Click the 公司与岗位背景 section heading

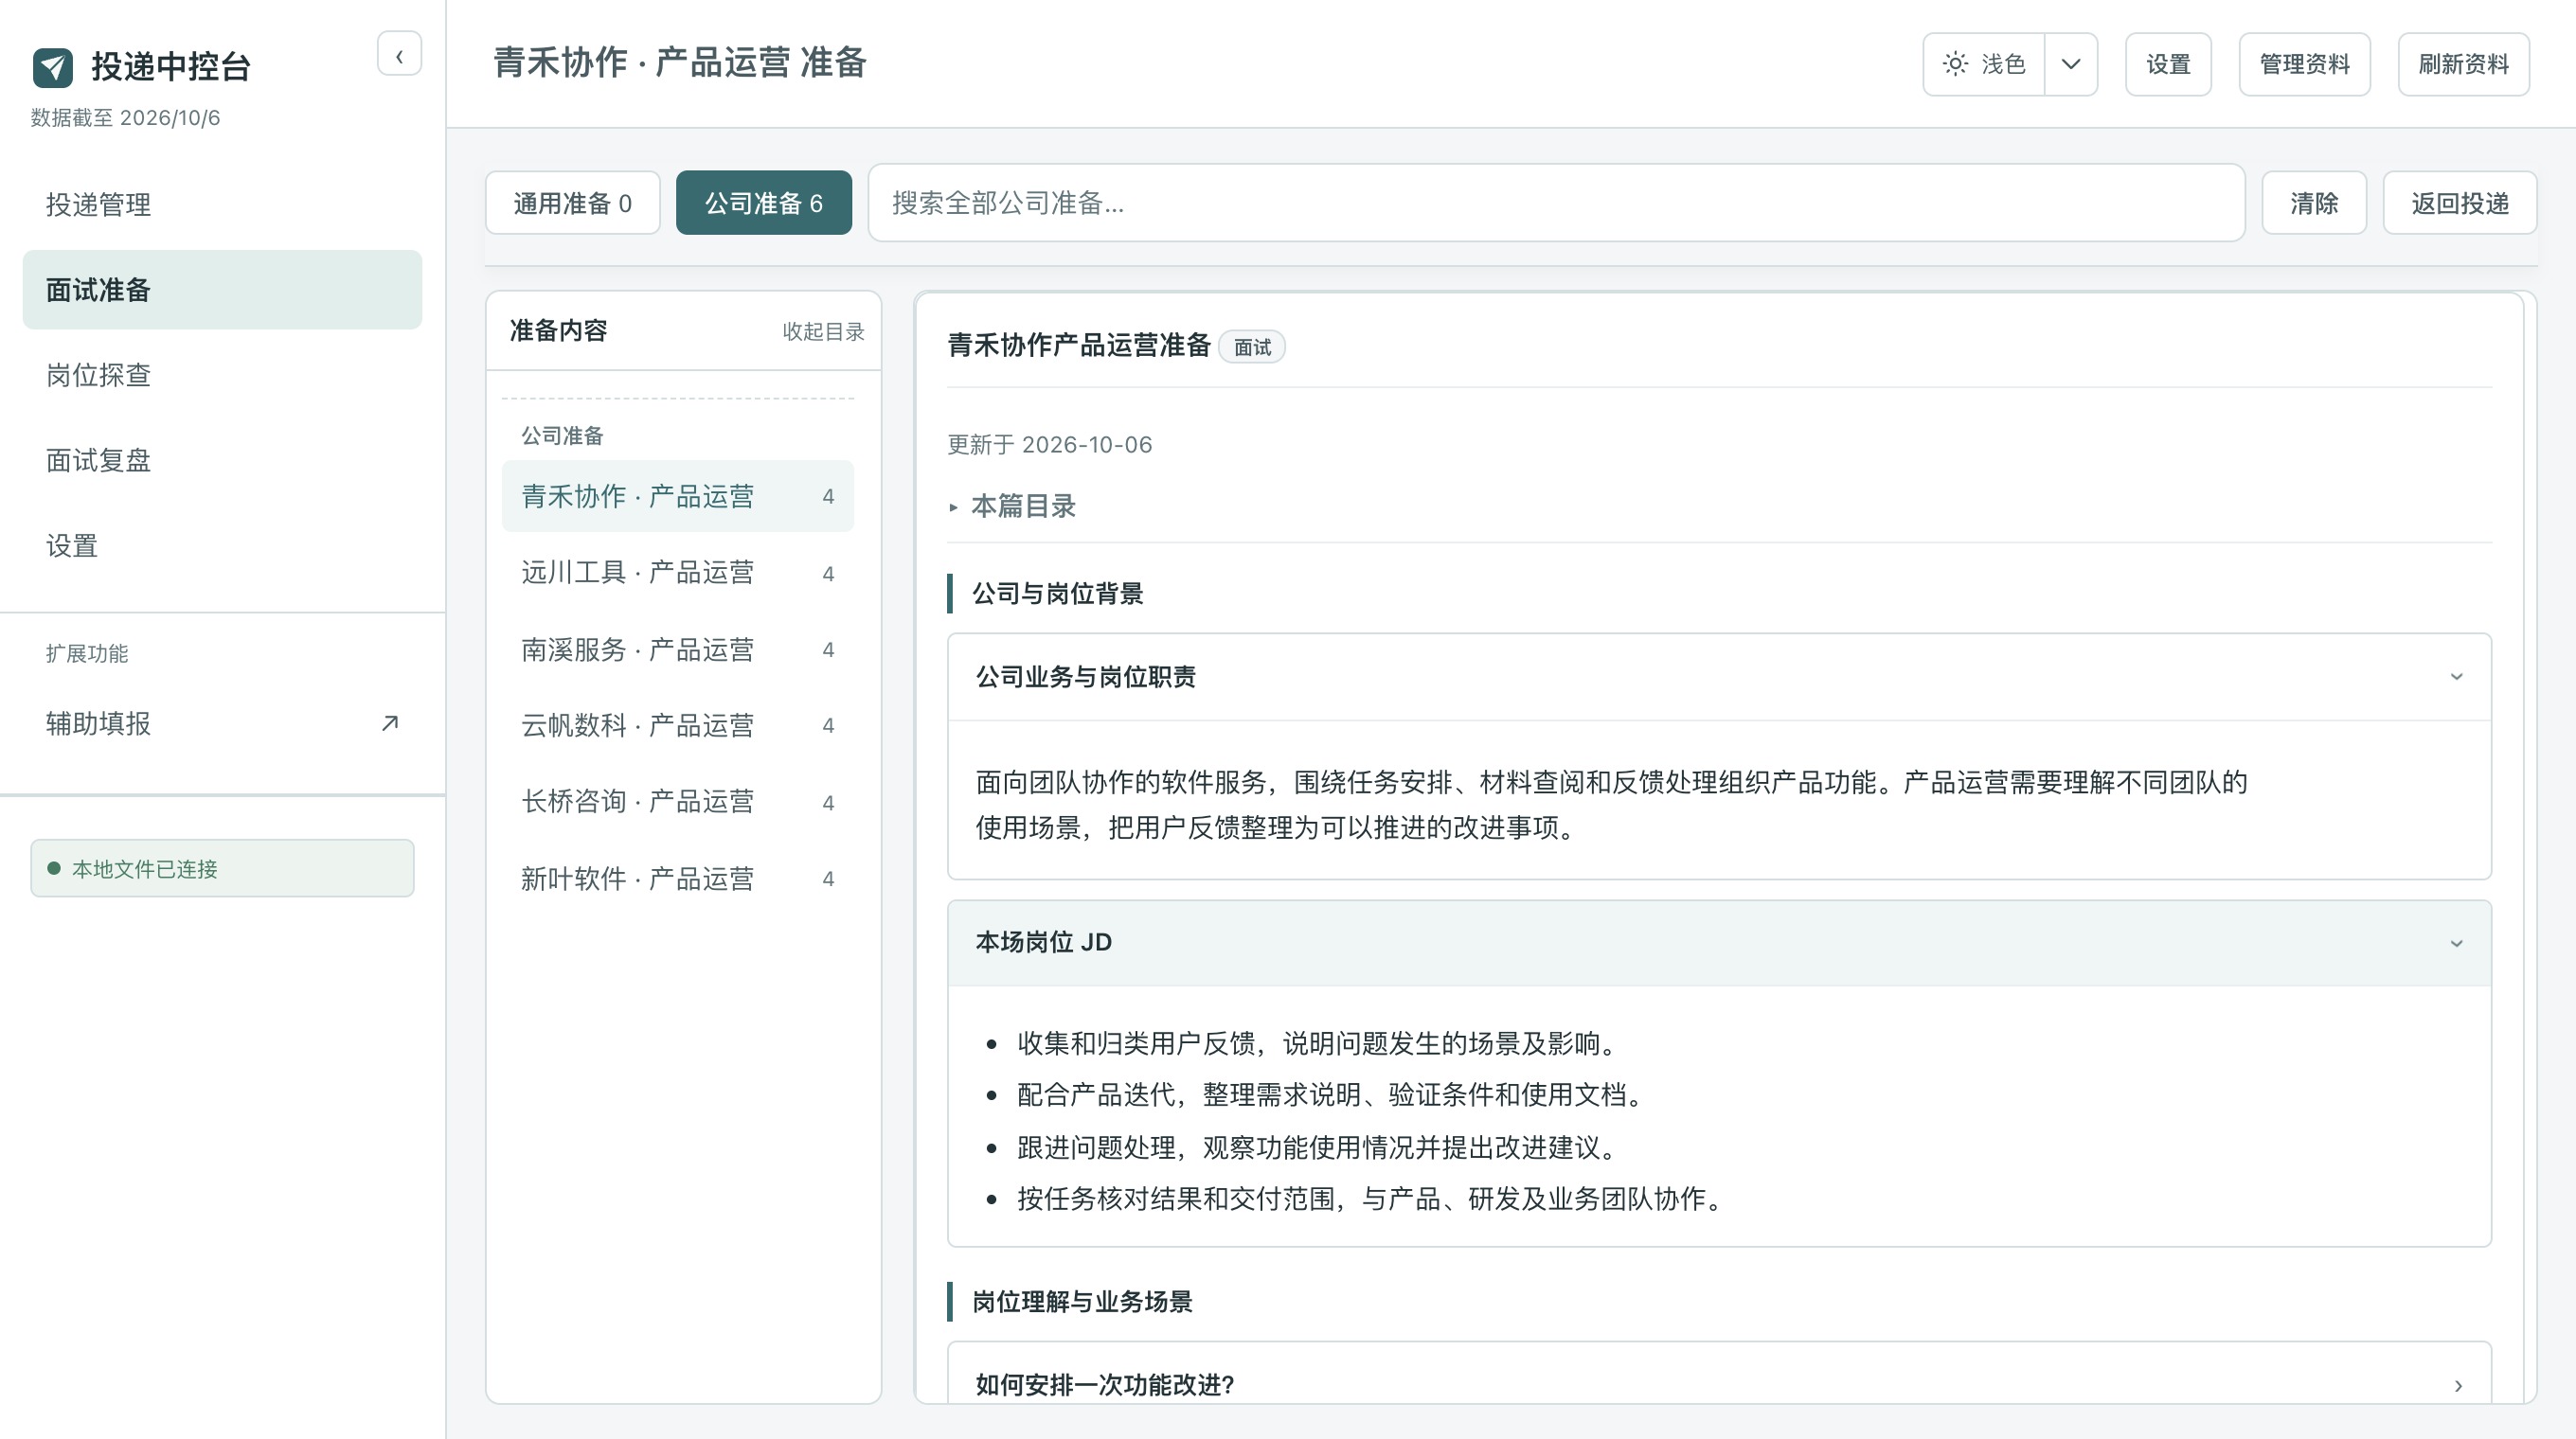(x=1057, y=594)
